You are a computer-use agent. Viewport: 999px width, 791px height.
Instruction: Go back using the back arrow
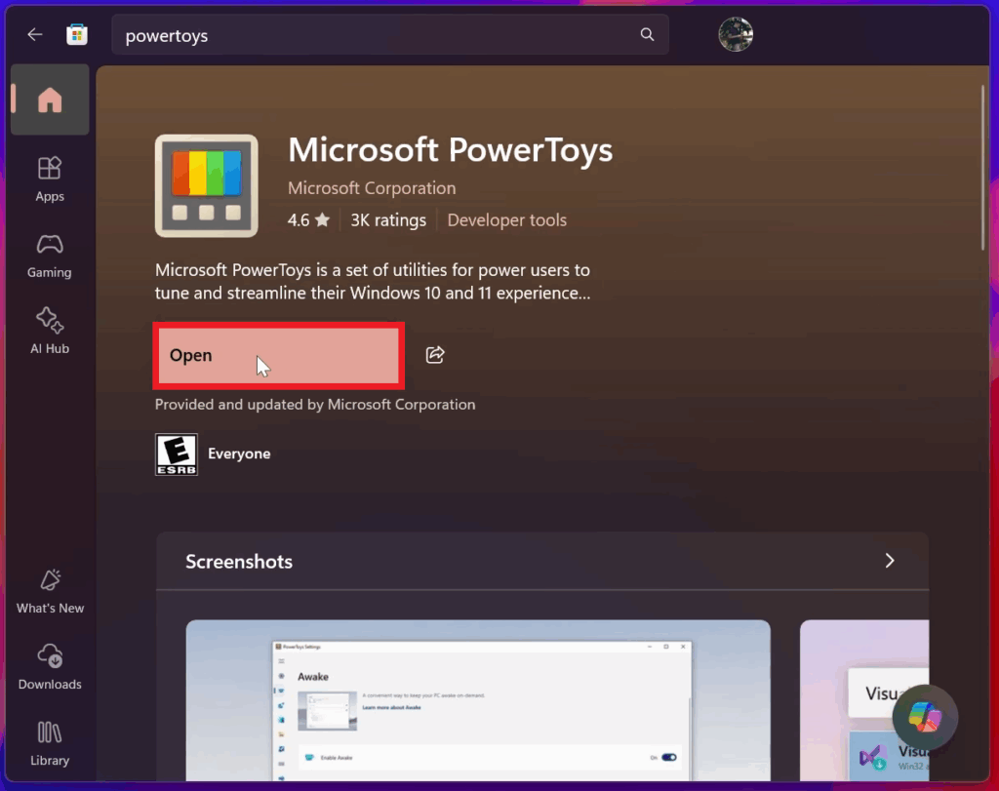(x=35, y=35)
